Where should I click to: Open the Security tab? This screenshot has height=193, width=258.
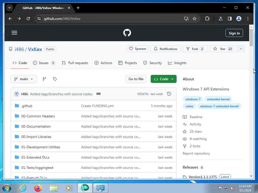tap(152, 63)
